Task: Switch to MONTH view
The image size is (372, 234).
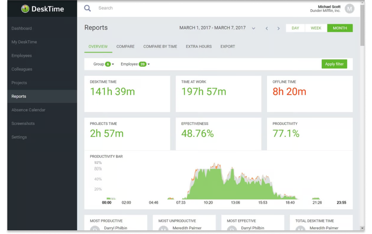Action: click(340, 28)
